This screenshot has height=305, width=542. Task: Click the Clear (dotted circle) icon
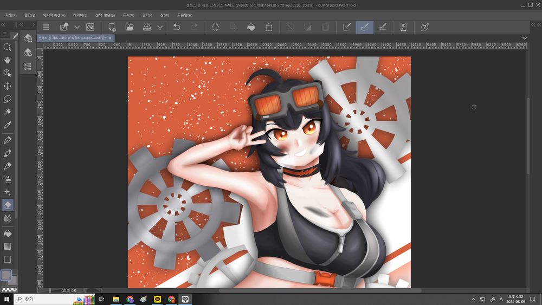click(215, 27)
